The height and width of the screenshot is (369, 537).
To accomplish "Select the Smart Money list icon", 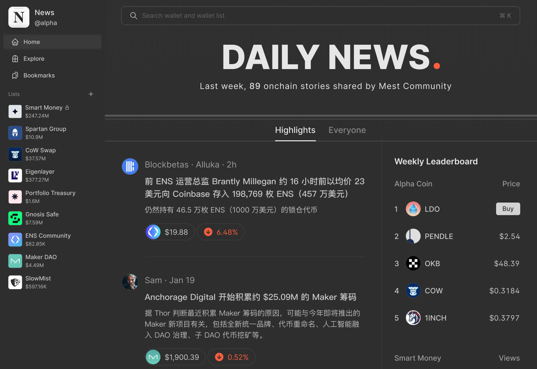I will (15, 111).
